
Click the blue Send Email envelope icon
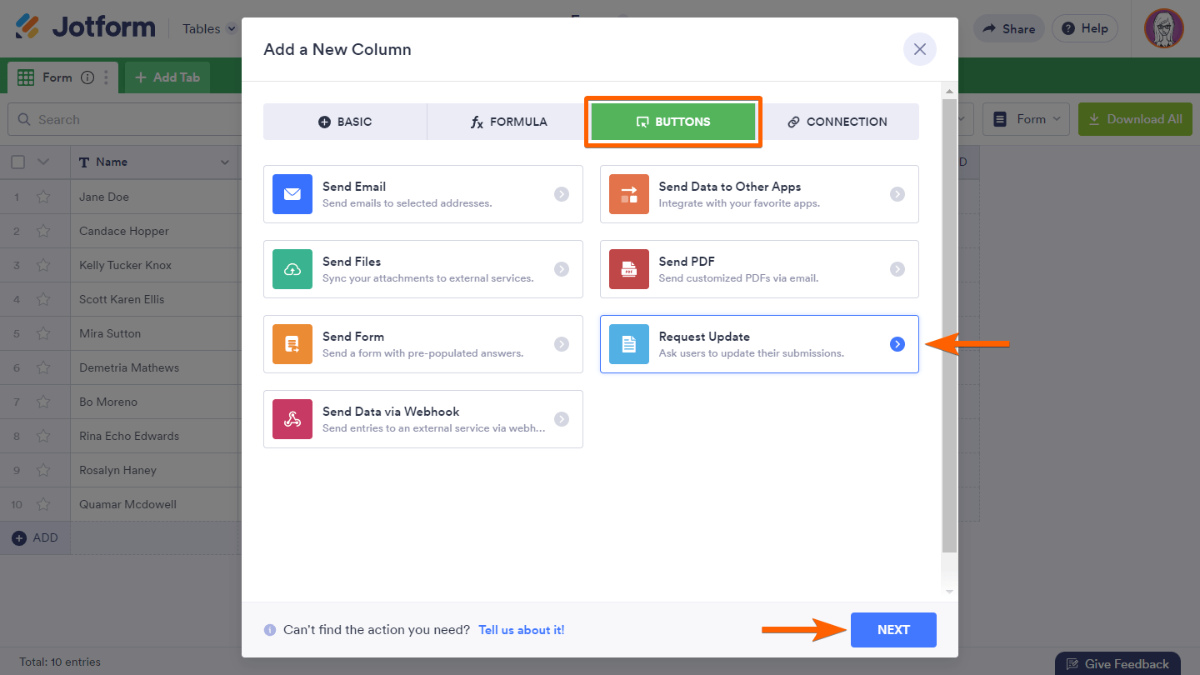click(292, 194)
